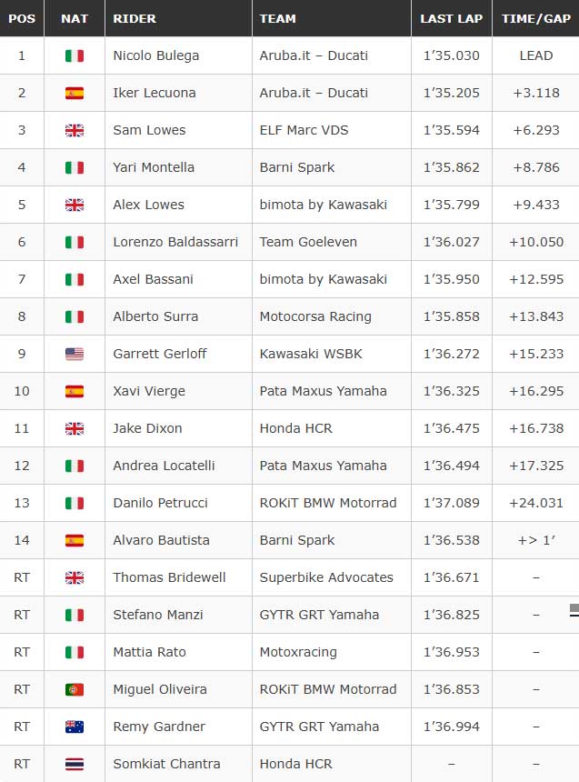The height and width of the screenshot is (782, 579).
Task: Click the Spanish flag next to Iker Lecuona
Action: pos(75,94)
